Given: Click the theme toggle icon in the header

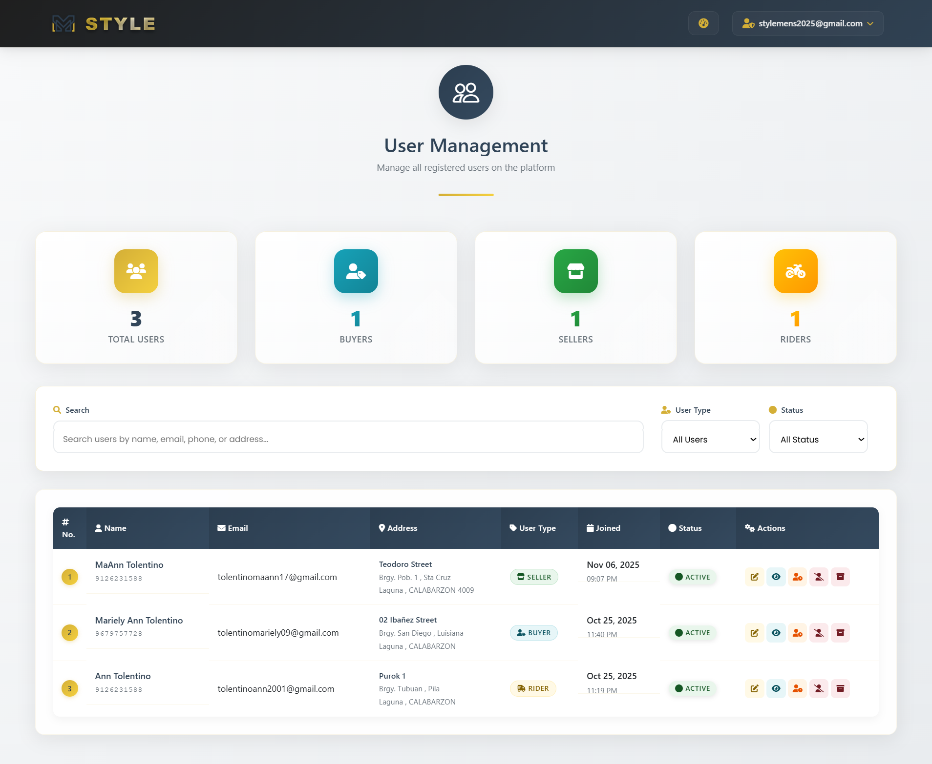Looking at the screenshot, I should point(703,23).
